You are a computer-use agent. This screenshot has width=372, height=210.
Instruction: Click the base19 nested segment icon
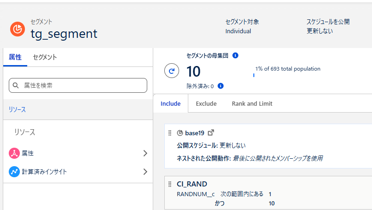(x=180, y=133)
